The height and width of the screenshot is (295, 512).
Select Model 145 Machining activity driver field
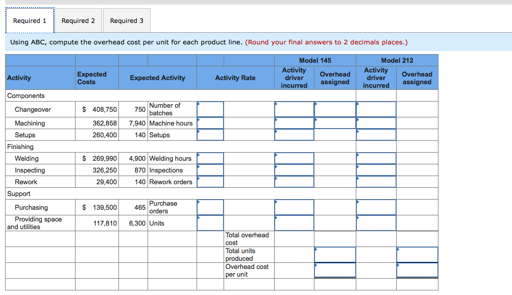tap(294, 123)
